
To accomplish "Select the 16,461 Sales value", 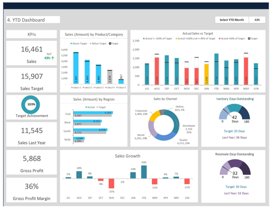I will [x=32, y=49].
